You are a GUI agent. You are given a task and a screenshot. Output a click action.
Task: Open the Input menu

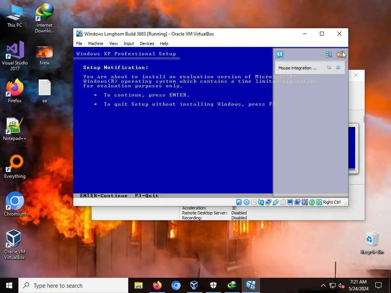[129, 43]
